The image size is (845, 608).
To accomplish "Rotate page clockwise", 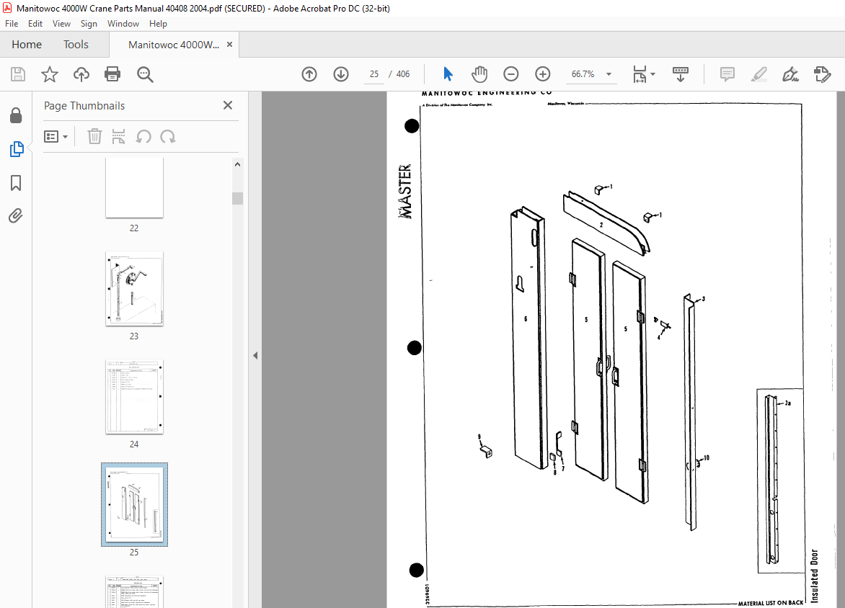I will pos(167,137).
